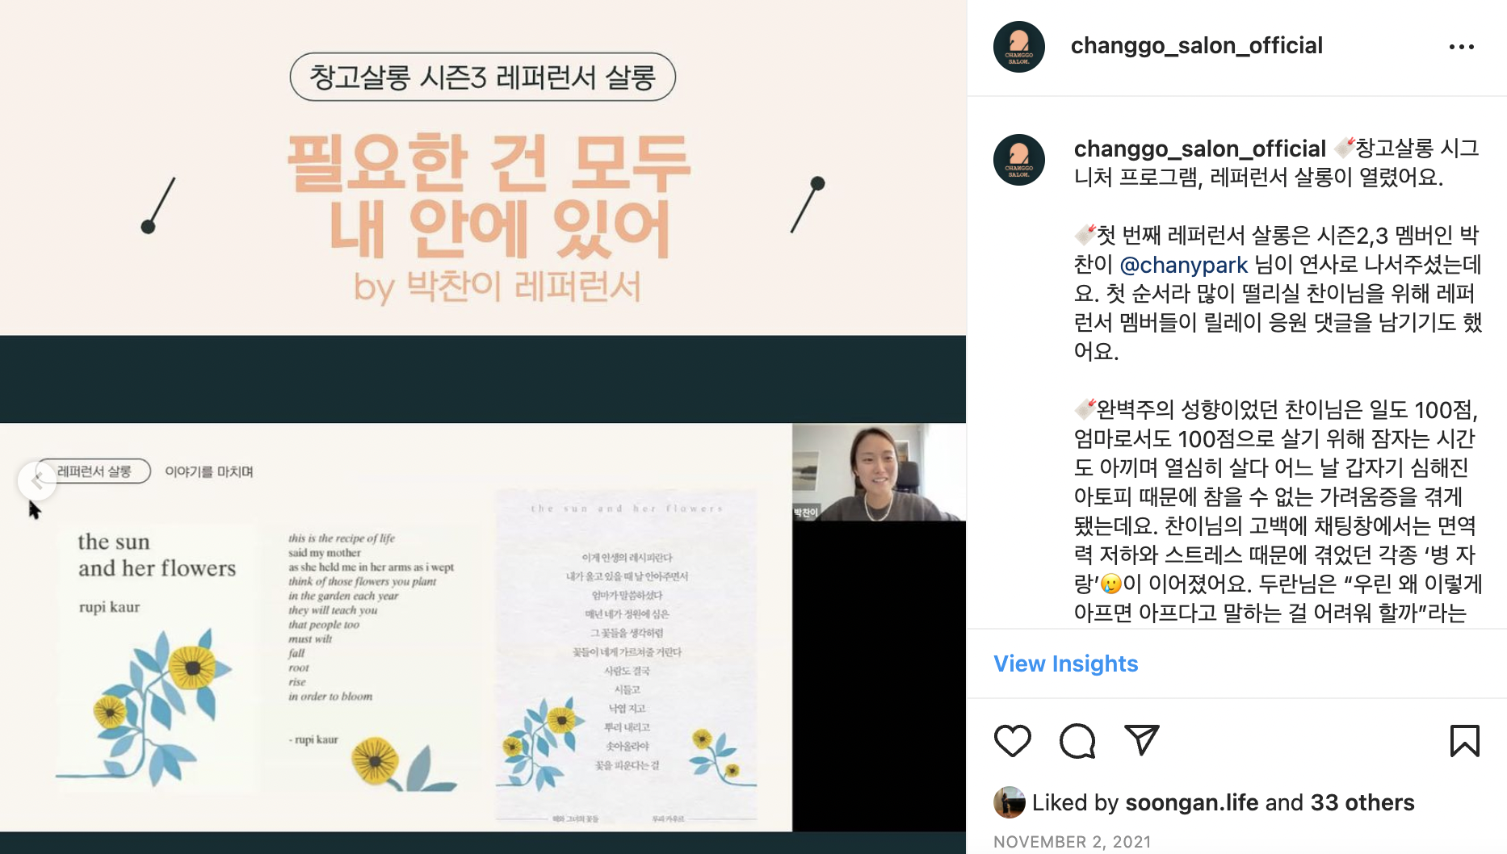Viewport: 1507px width, 854px height.
Task: Click the liker's small avatar thumbnail
Action: tap(1009, 802)
